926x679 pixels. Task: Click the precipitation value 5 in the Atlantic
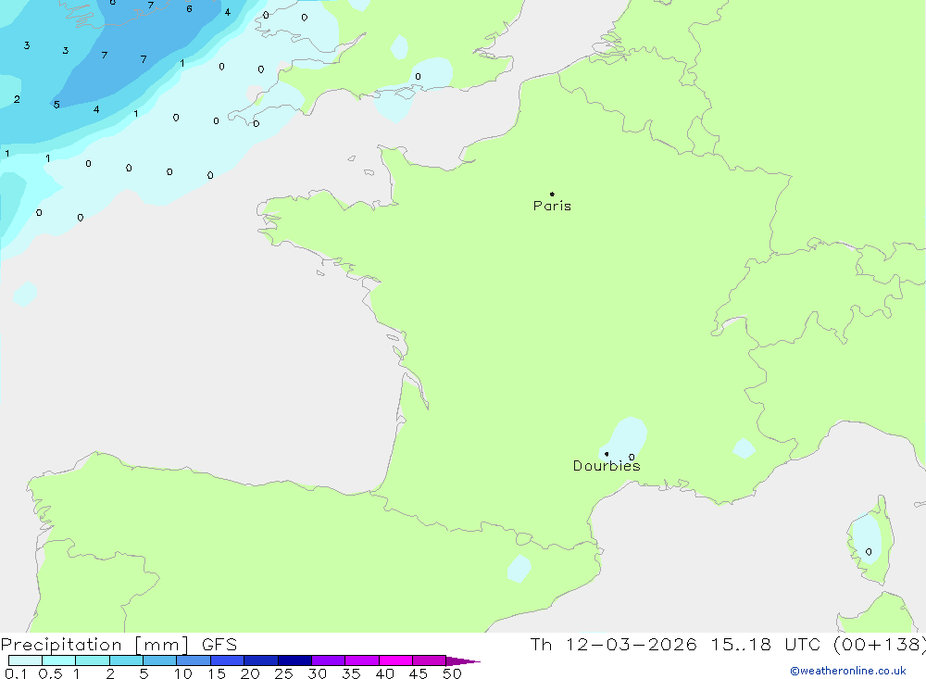click(x=56, y=105)
